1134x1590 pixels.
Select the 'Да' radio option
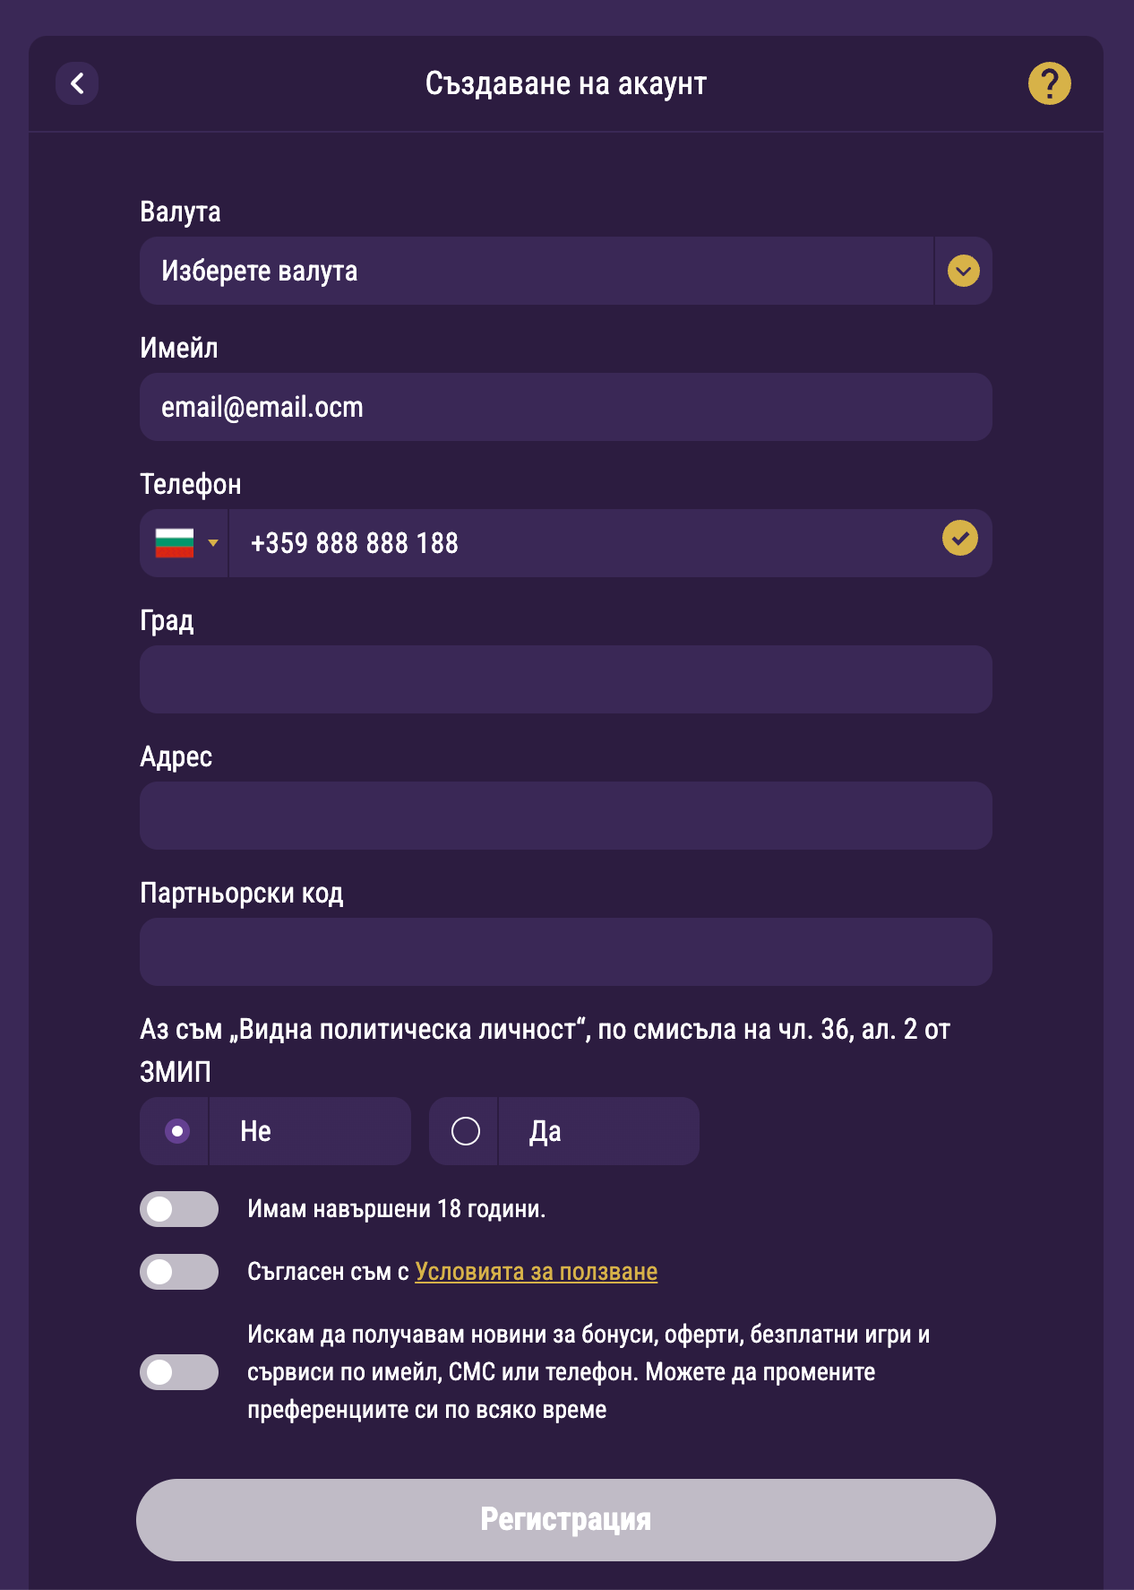click(x=466, y=1131)
